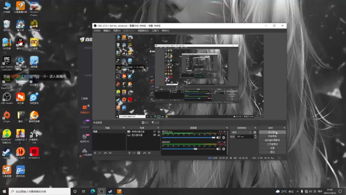Open the 视图(V) menu in OBS
Image resolution: width=346 pixels, height=195 pixels.
tap(117, 31)
